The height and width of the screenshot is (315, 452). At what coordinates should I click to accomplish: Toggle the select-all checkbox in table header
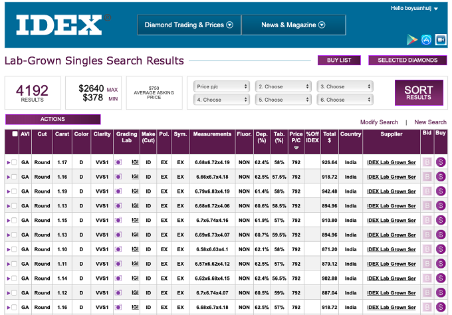coord(15,134)
